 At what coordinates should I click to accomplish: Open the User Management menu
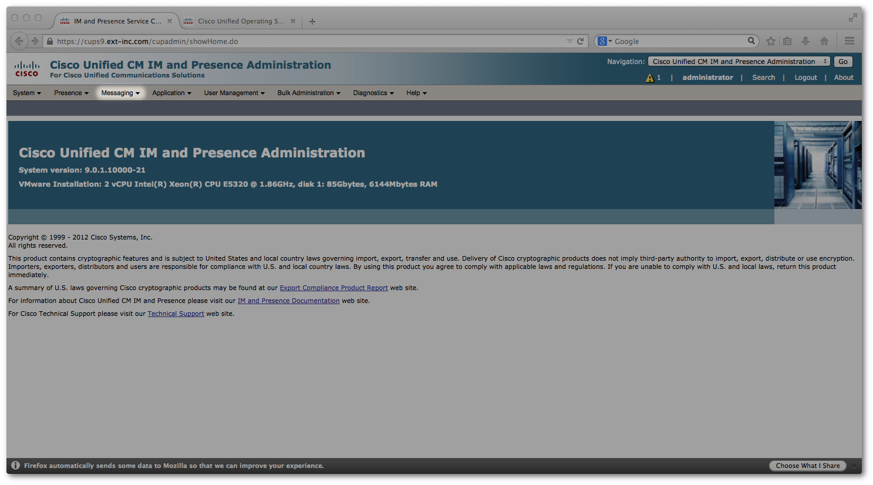(x=234, y=93)
